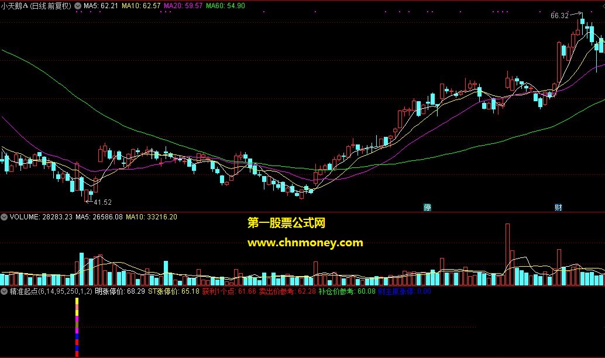Click the tallest red volume bar
The height and width of the screenshot is (358, 605).
(x=507, y=254)
